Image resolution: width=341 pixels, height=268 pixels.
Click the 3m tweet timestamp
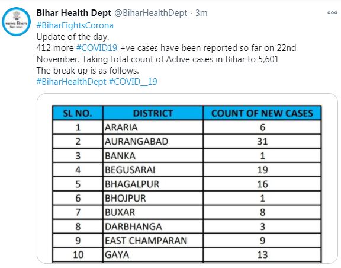coord(201,13)
